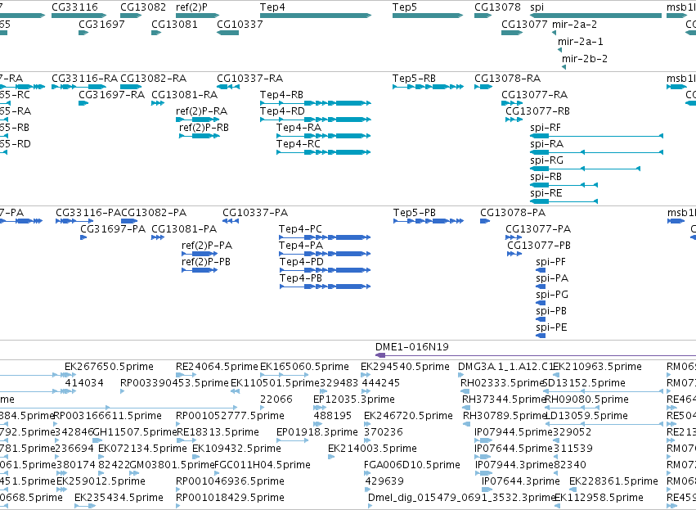Select the Tep4-RD transcript label

click(282, 111)
